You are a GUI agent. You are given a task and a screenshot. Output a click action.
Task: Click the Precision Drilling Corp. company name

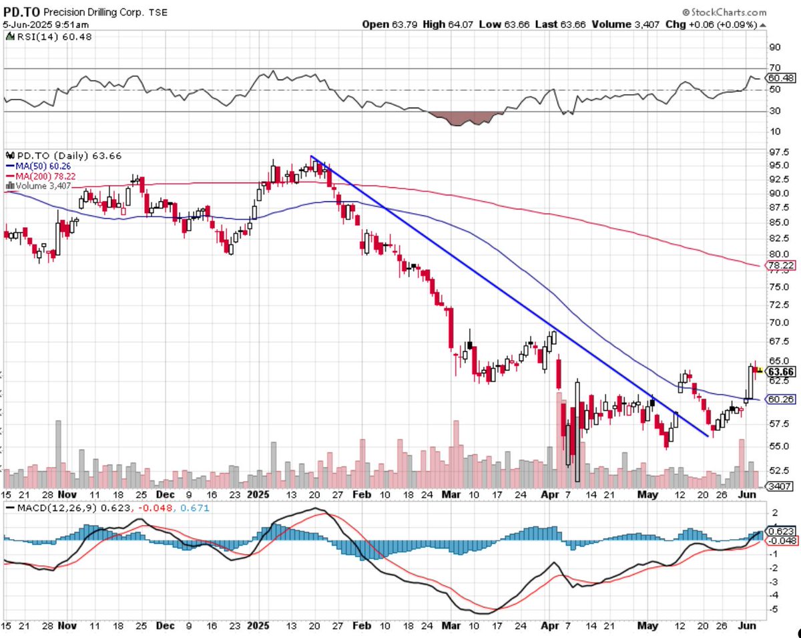pyautogui.click(x=95, y=13)
